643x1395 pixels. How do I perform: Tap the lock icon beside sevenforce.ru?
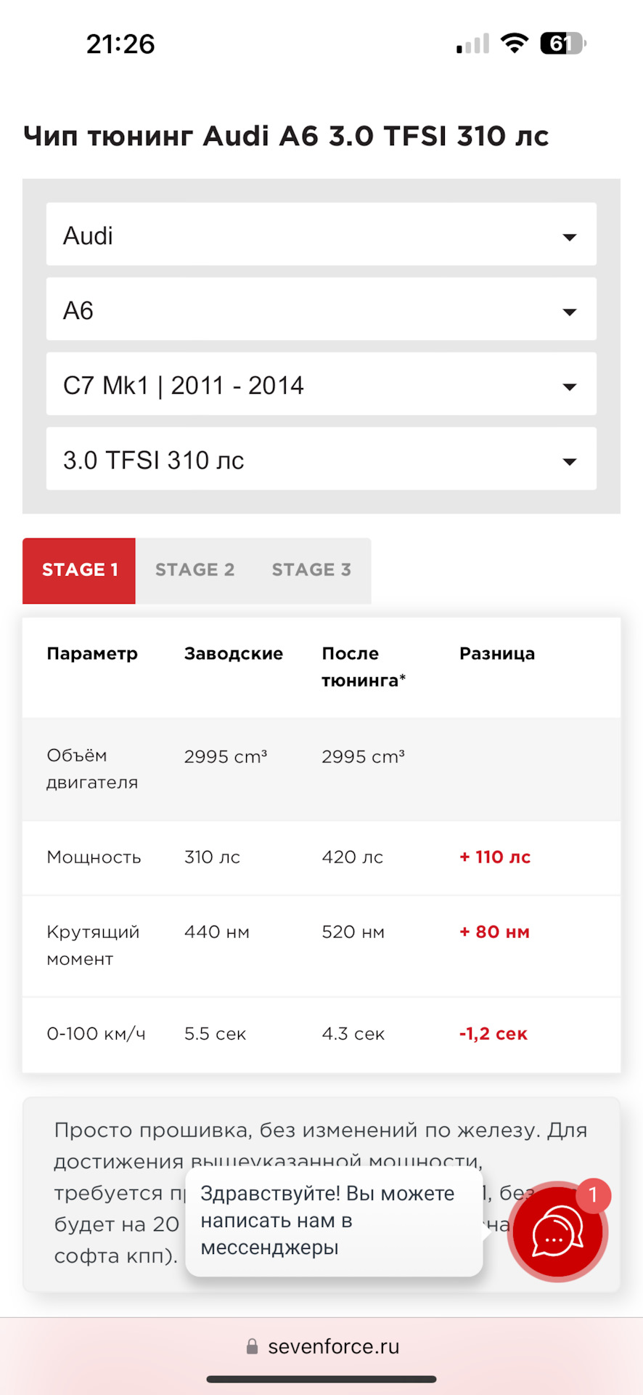(252, 1346)
